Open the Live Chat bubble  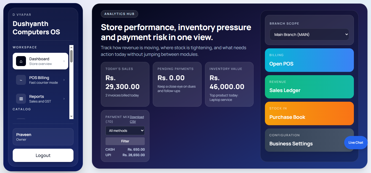[356, 143]
